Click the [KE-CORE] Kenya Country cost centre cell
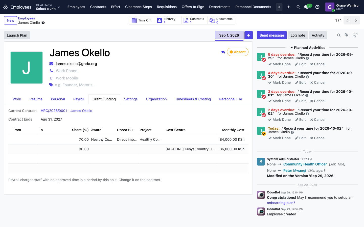The image size is (364, 227). point(190,149)
